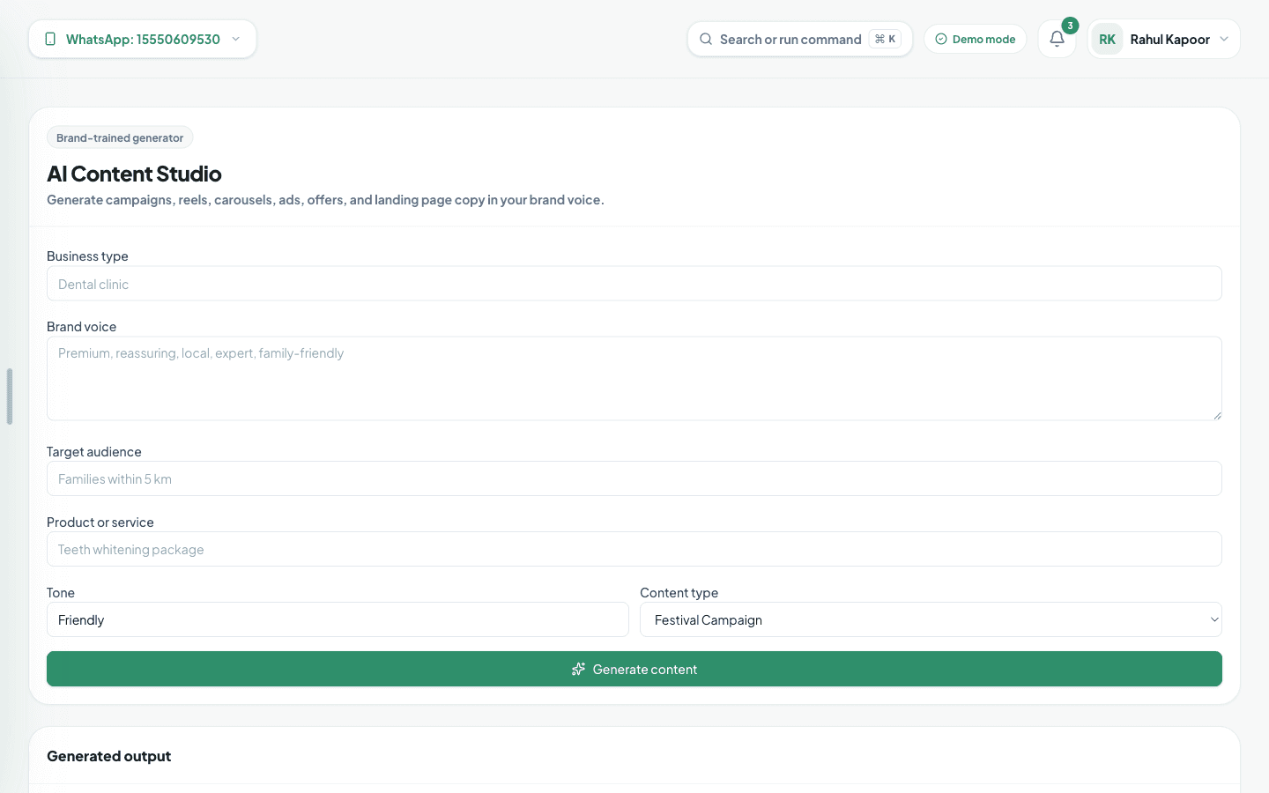1269x793 pixels.
Task: Click the Rahul Kapoor name
Action: (x=1170, y=39)
